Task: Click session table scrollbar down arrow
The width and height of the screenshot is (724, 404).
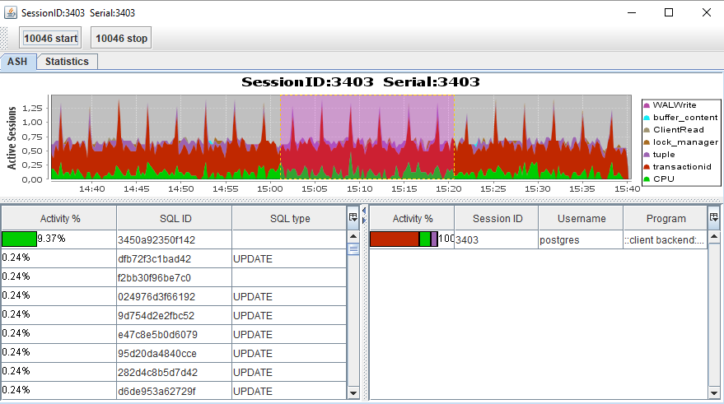Action: click(714, 393)
